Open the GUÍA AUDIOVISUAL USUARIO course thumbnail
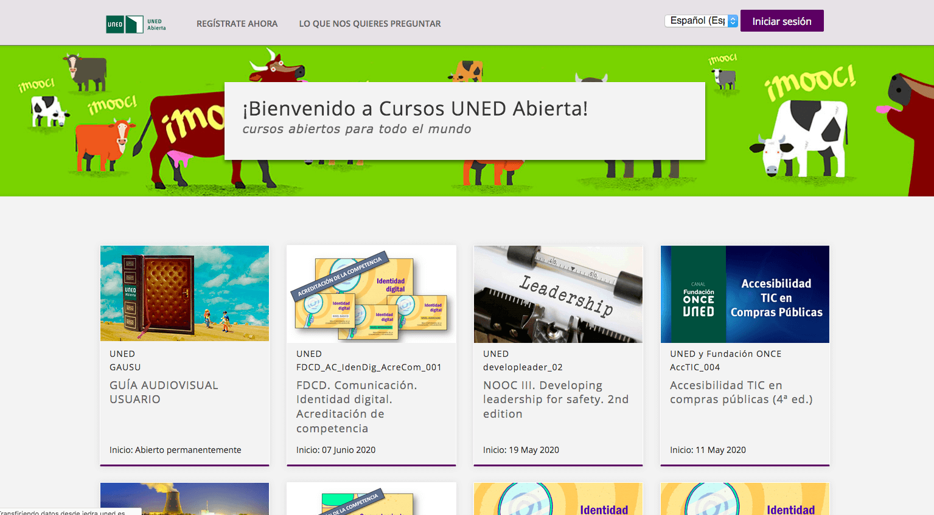This screenshot has height=515, width=934. [184, 293]
